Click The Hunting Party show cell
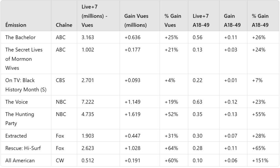 point(20,119)
